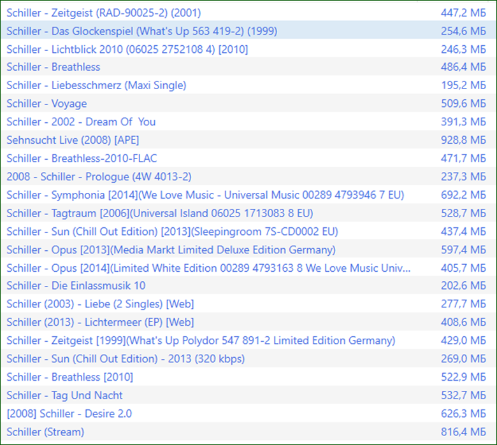The height and width of the screenshot is (445, 497).
Task: Open Opus [2014] Limited White Edition link
Action: [208, 268]
